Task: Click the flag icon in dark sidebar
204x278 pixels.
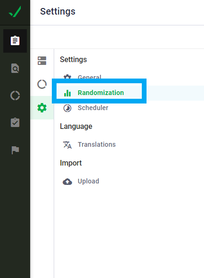Action: [x=15, y=150]
